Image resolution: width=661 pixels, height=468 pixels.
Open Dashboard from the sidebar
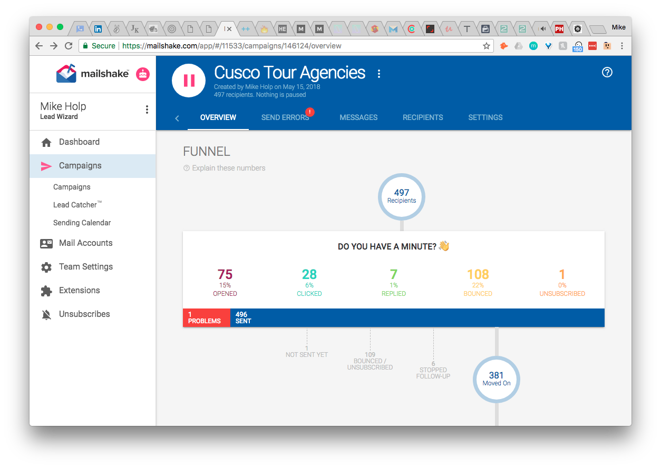point(93,142)
